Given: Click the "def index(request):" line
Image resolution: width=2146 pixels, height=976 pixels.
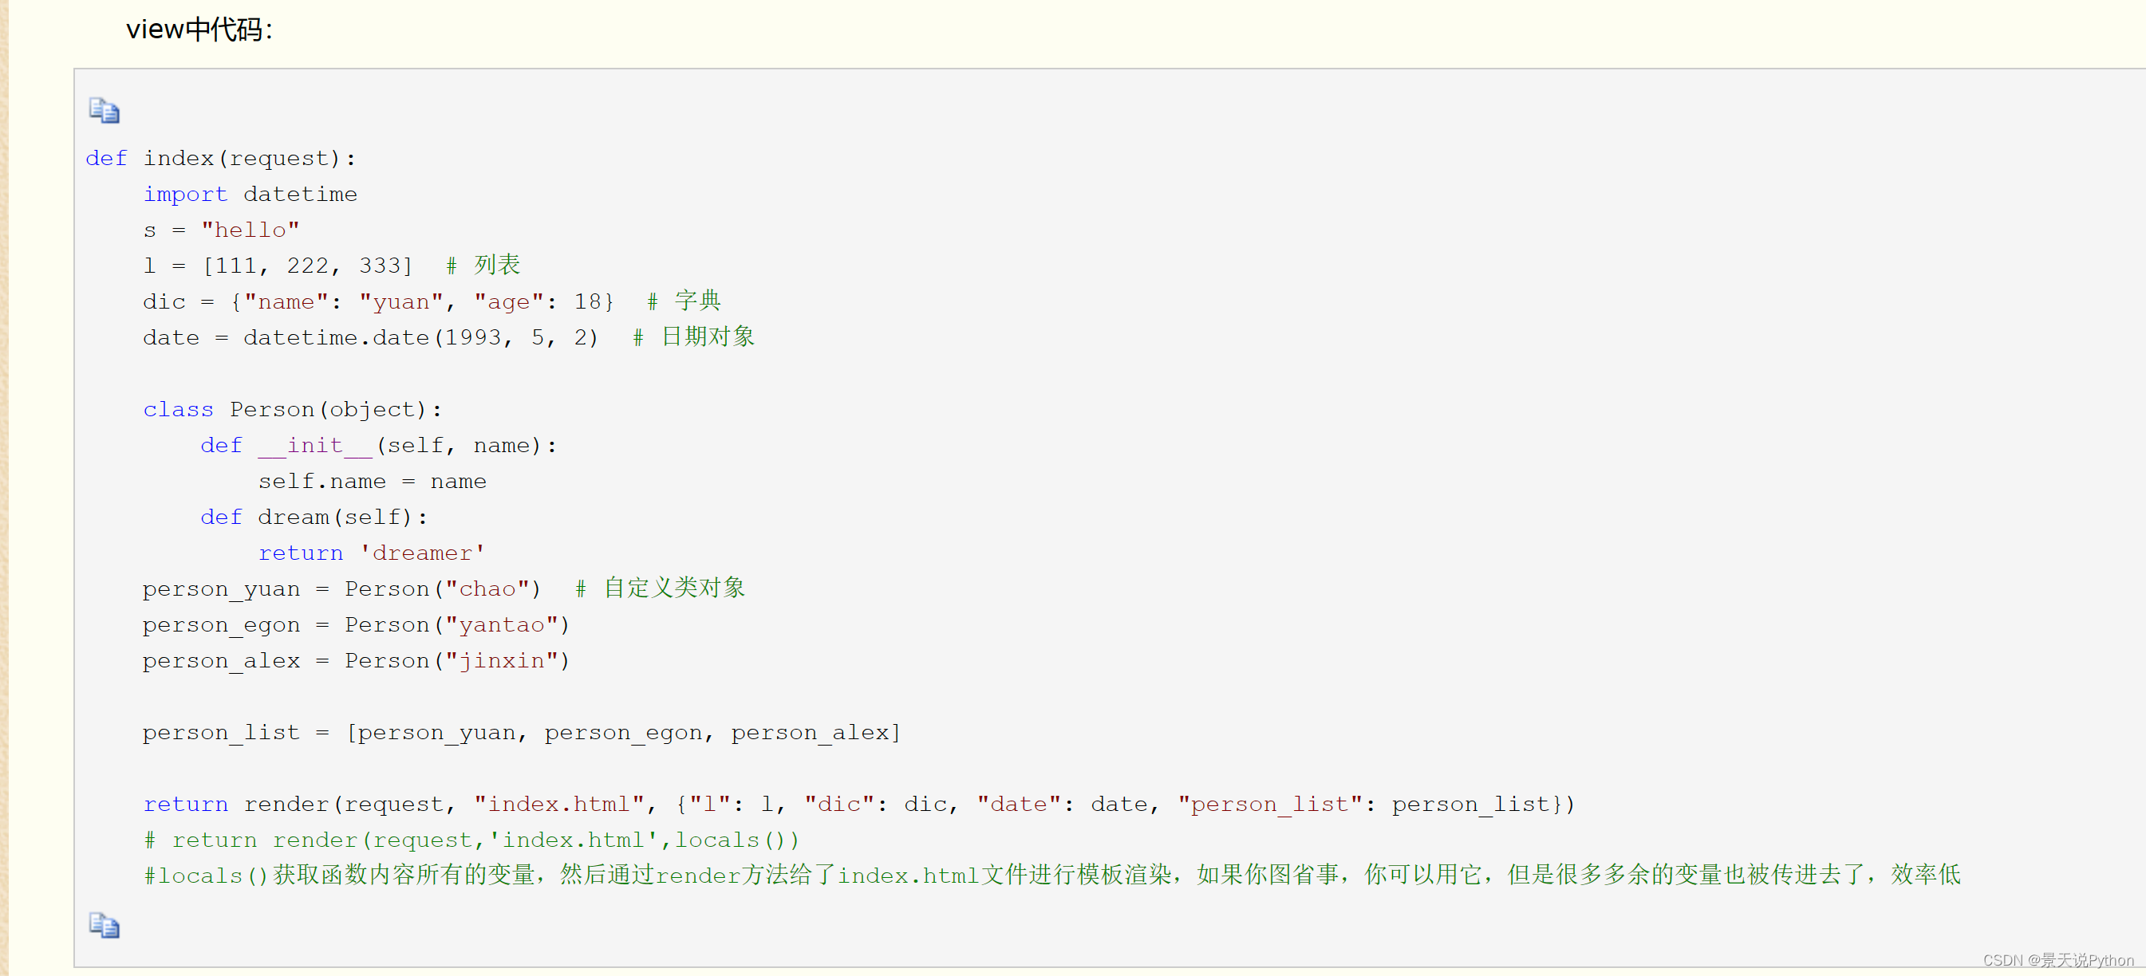Looking at the screenshot, I should (221, 158).
